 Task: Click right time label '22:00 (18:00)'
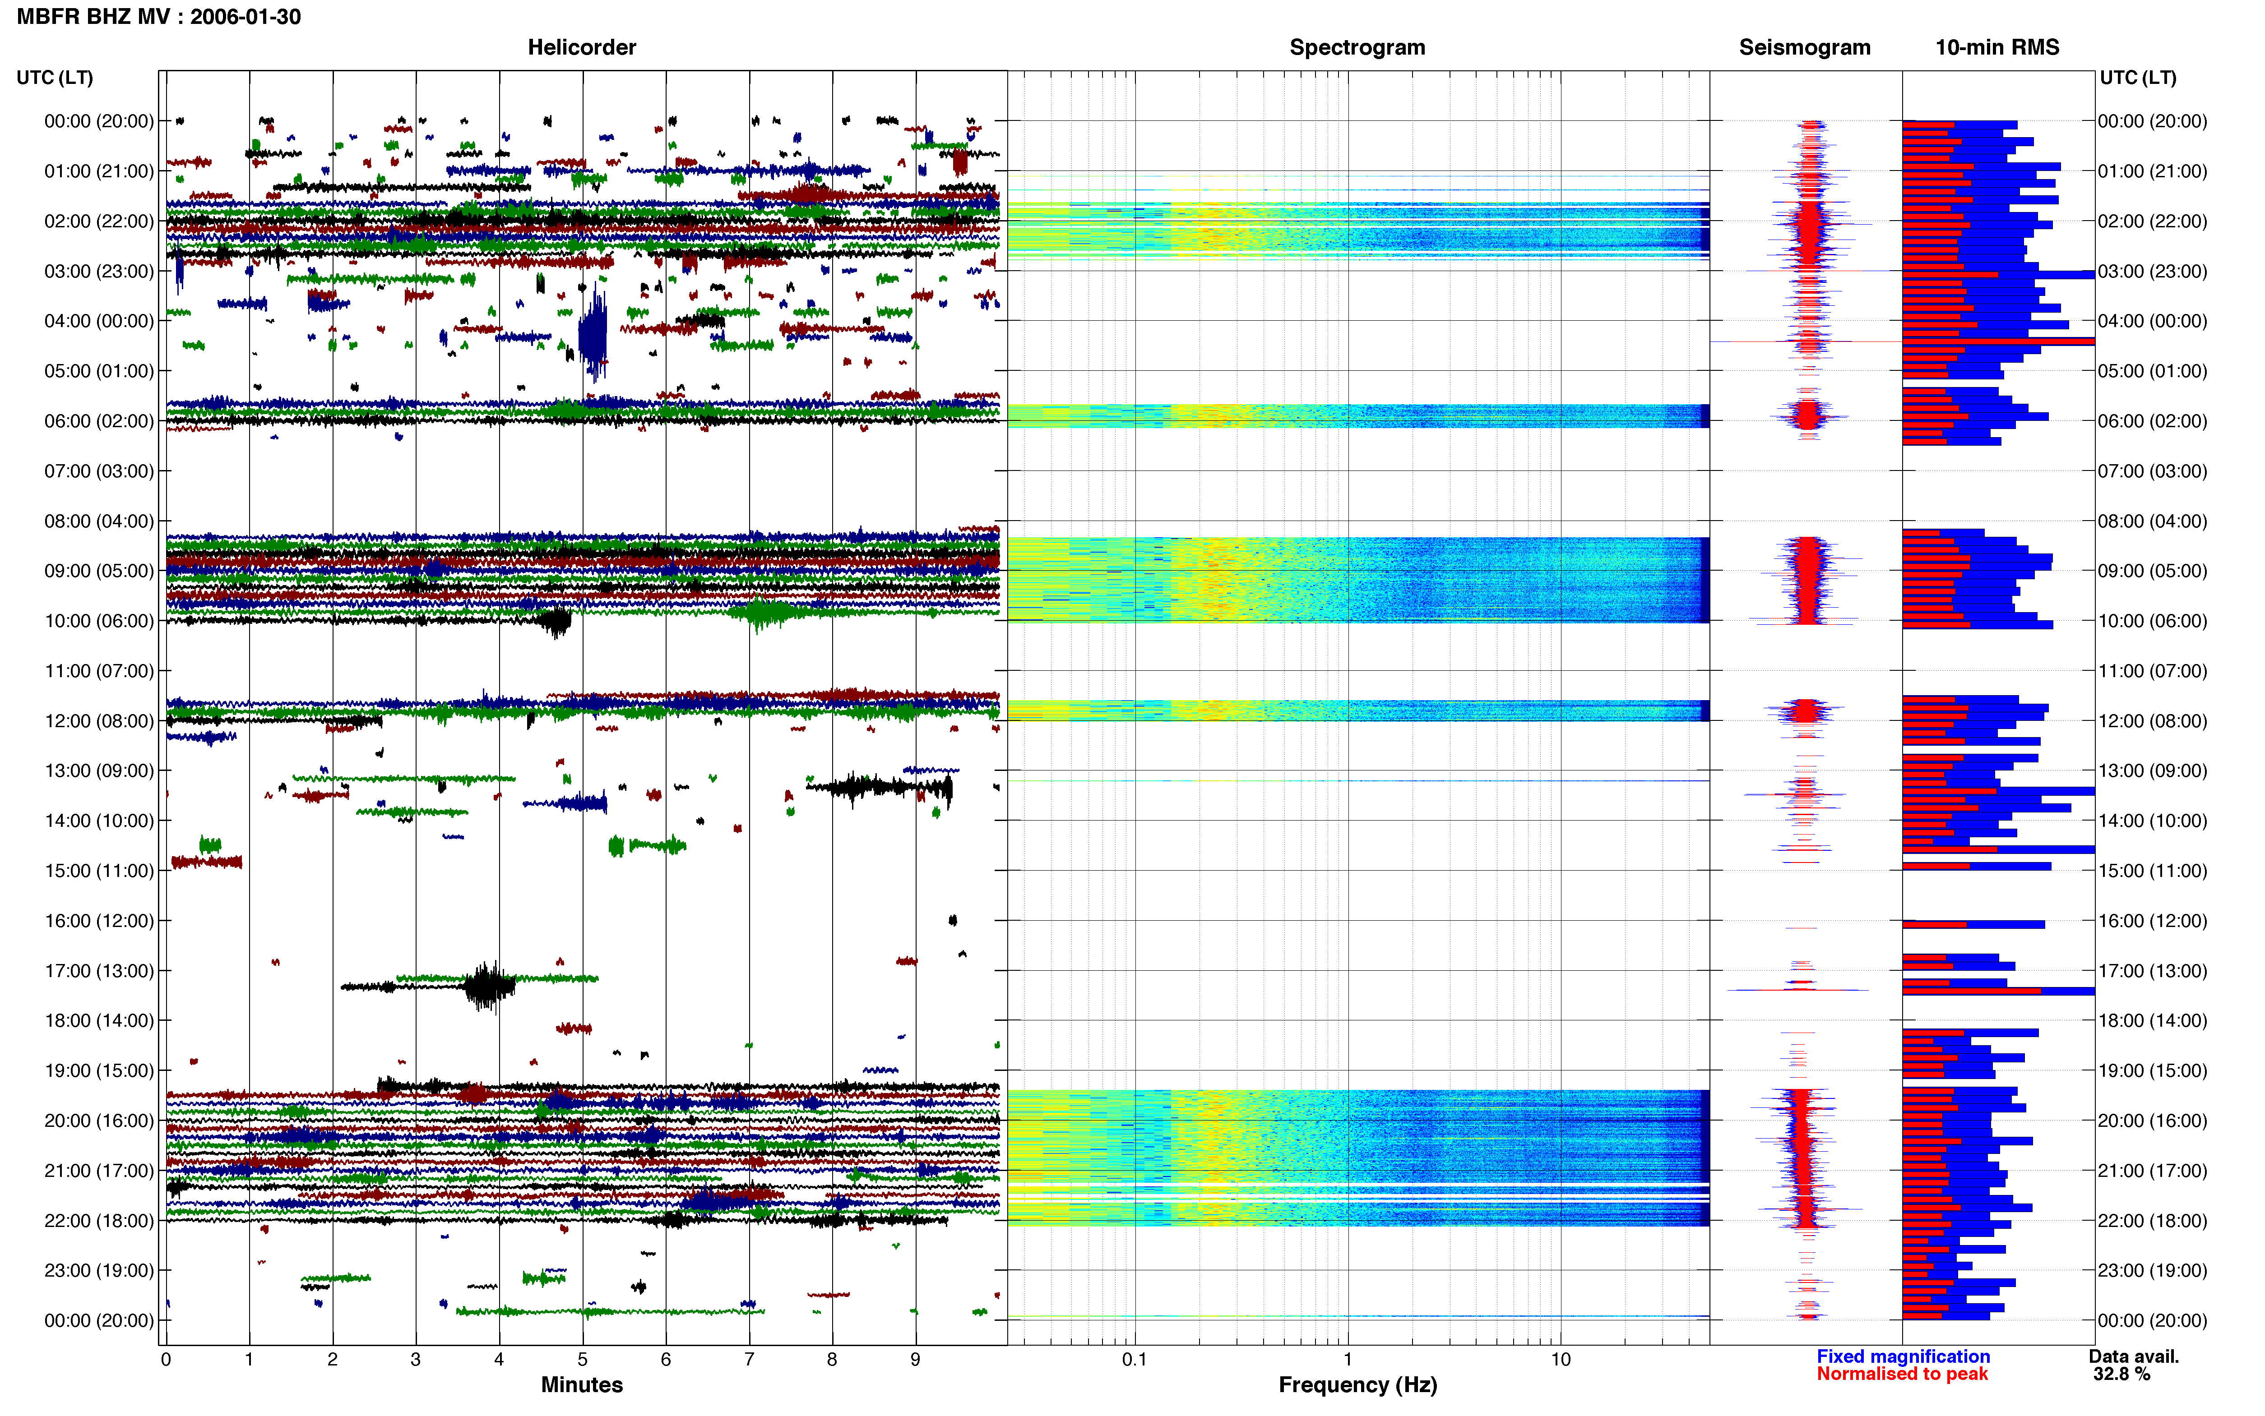[2153, 1220]
